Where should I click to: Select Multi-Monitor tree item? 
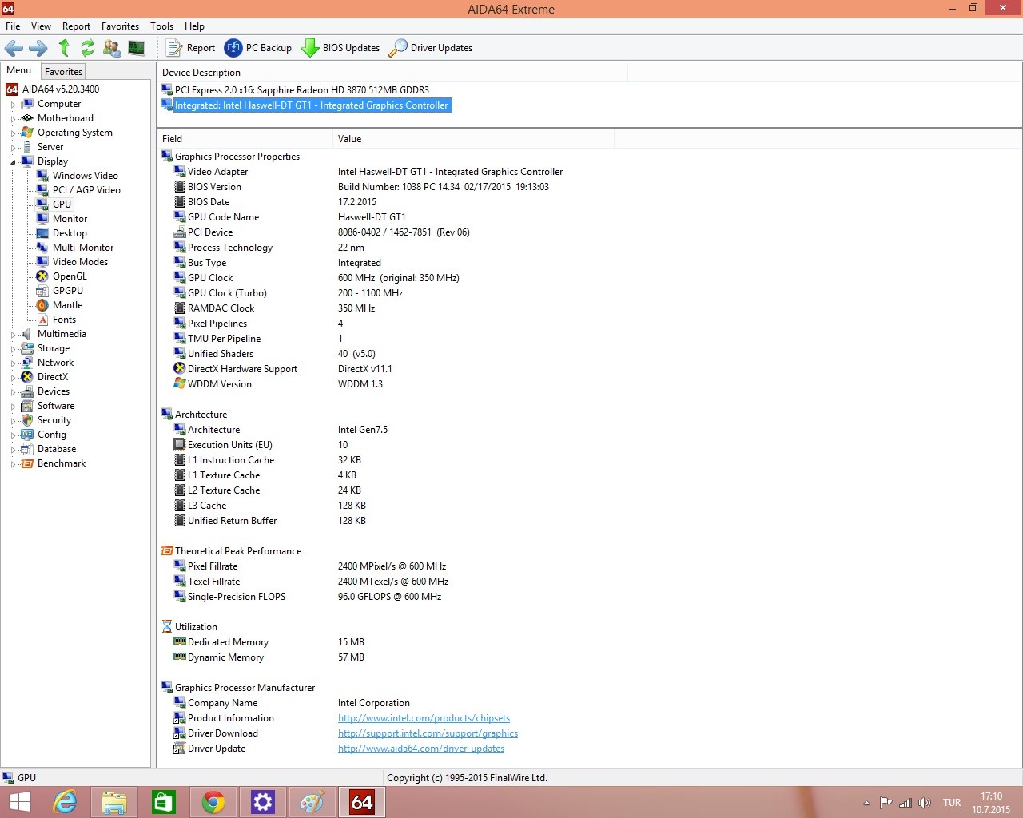83,248
